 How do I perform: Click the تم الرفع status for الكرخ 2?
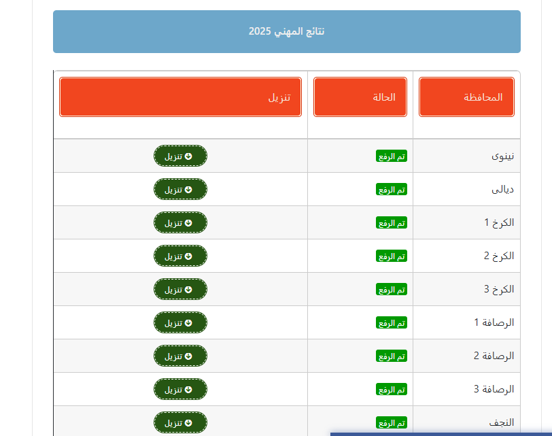pos(392,256)
